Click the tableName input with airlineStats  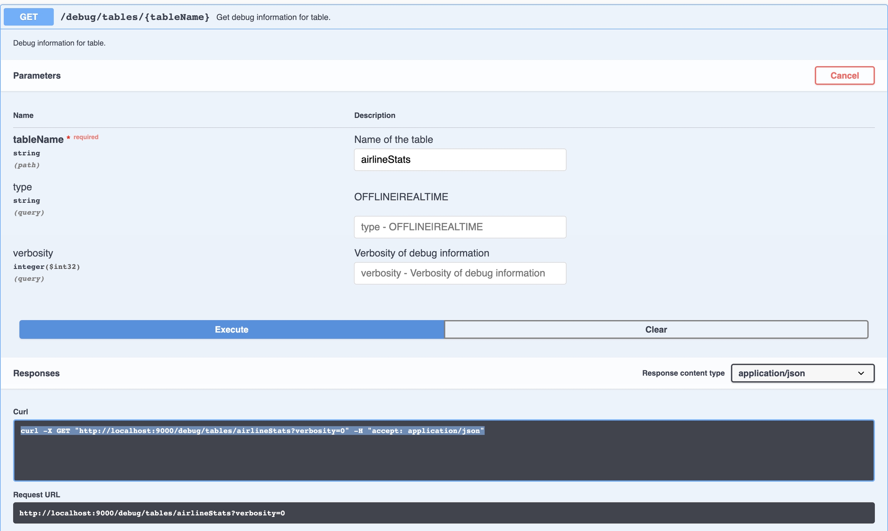pyautogui.click(x=460, y=160)
